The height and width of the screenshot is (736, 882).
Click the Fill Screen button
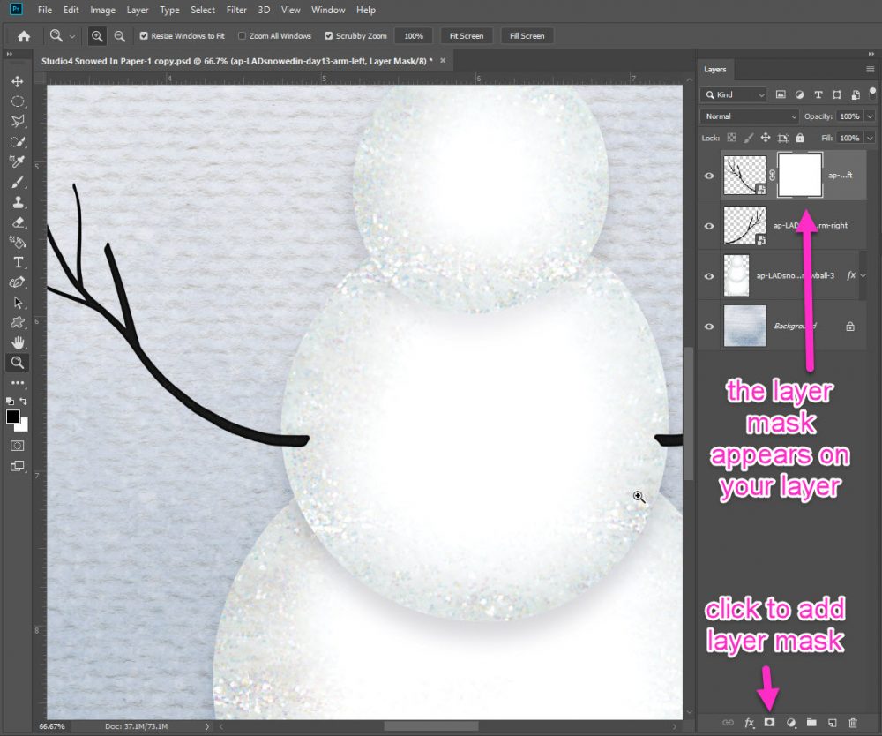coord(527,36)
